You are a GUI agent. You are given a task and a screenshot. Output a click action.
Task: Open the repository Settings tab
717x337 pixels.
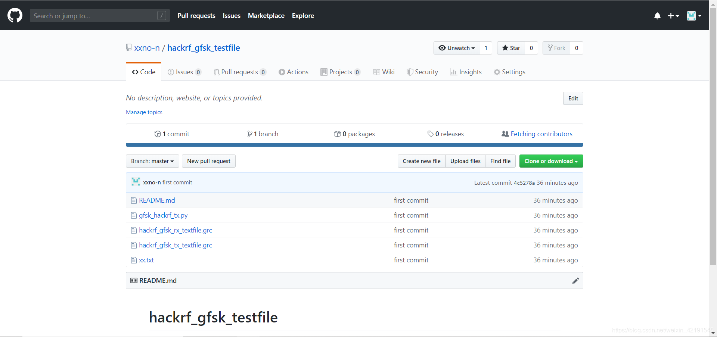[x=509, y=72]
